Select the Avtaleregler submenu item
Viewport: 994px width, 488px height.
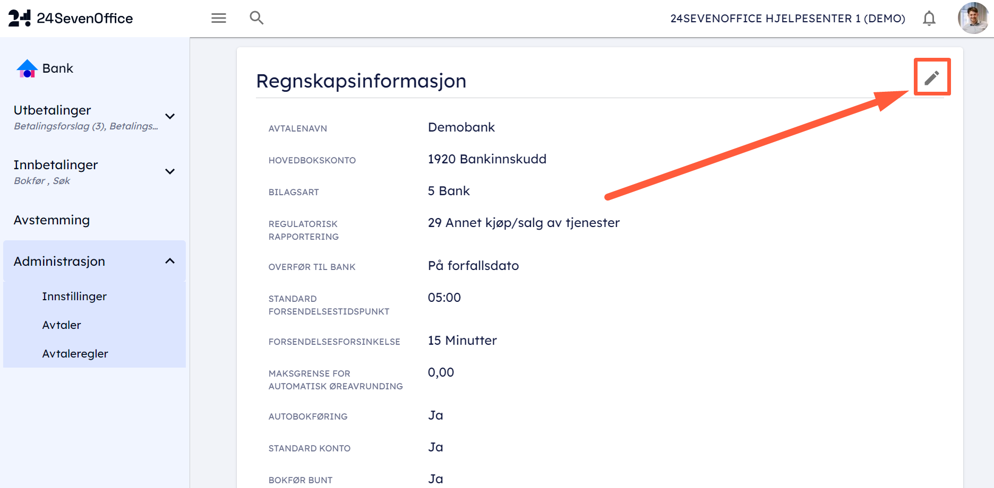(x=75, y=354)
